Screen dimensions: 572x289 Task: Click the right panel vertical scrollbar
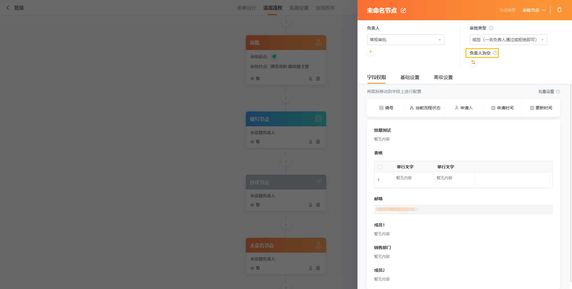pyautogui.click(x=571, y=183)
